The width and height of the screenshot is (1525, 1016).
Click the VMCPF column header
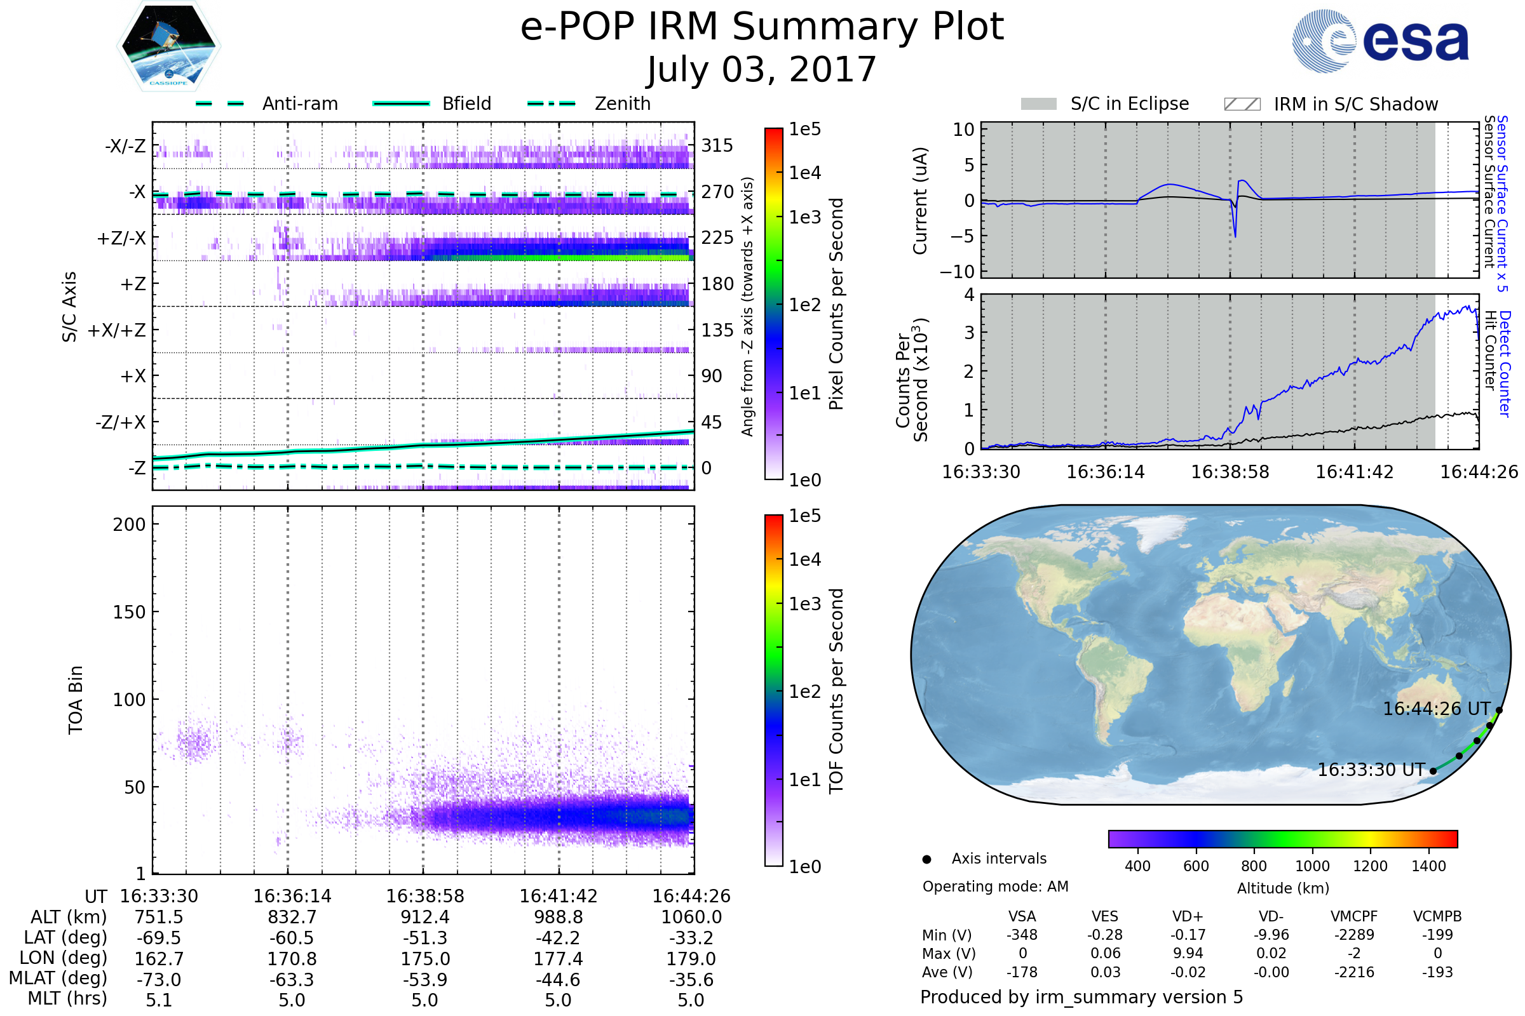pyautogui.click(x=1354, y=916)
